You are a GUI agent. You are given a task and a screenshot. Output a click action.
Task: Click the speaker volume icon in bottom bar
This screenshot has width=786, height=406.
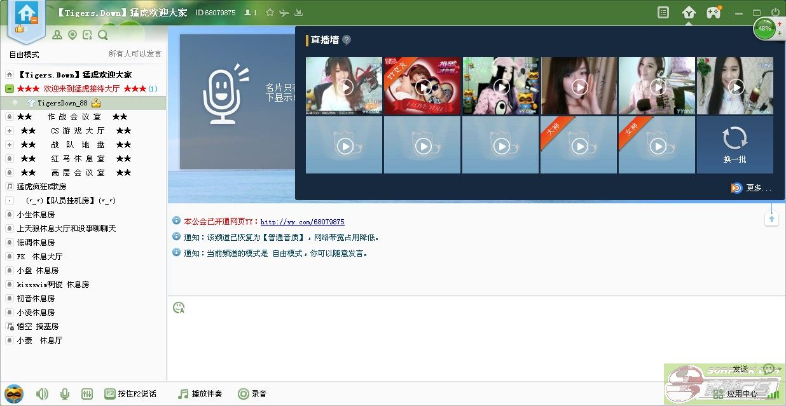pyautogui.click(x=42, y=394)
